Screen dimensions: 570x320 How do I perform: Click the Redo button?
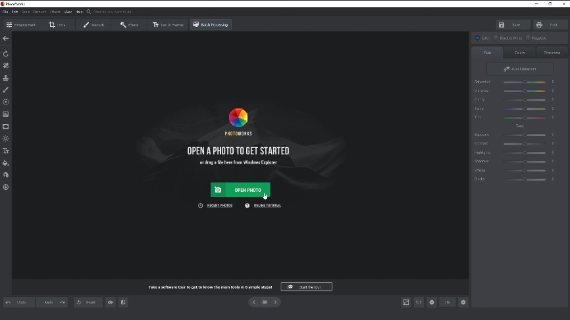[x=53, y=302]
